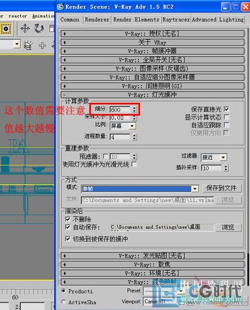Open the 比例 dropdown set to 屏幕
This screenshot has width=250, height=310.
coord(123,126)
